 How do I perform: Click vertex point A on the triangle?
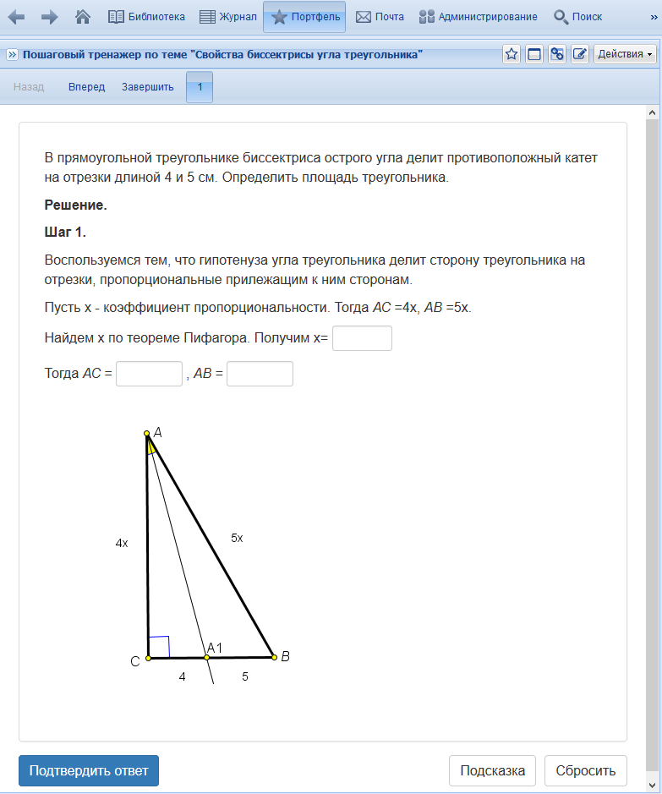tap(147, 434)
